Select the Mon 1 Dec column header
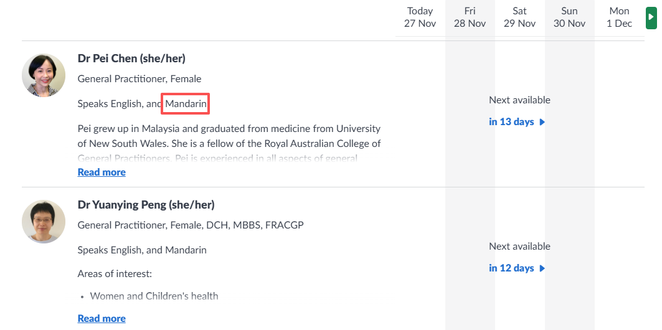This screenshot has height=330, width=662. click(x=619, y=17)
